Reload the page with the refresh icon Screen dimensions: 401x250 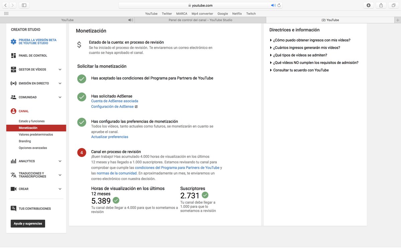point(279,5)
